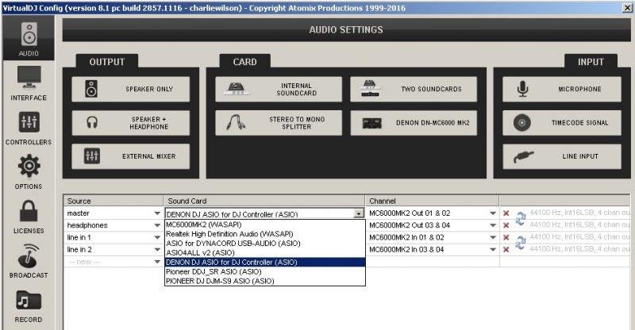Select PIONEER DJ DJM-S9 ASIO (ASIO)
This screenshot has height=330, width=635.
coord(265,281)
